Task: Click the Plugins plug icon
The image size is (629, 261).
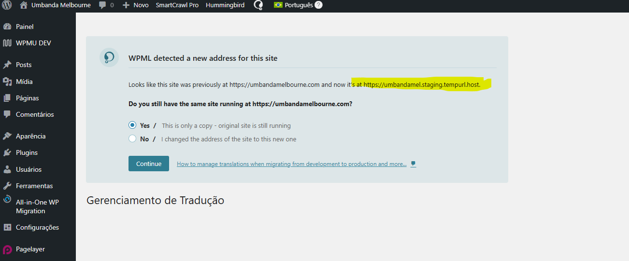Action: (7, 152)
